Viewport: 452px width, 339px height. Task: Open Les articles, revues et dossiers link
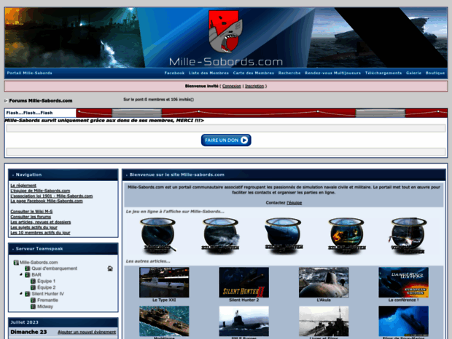coord(40,222)
